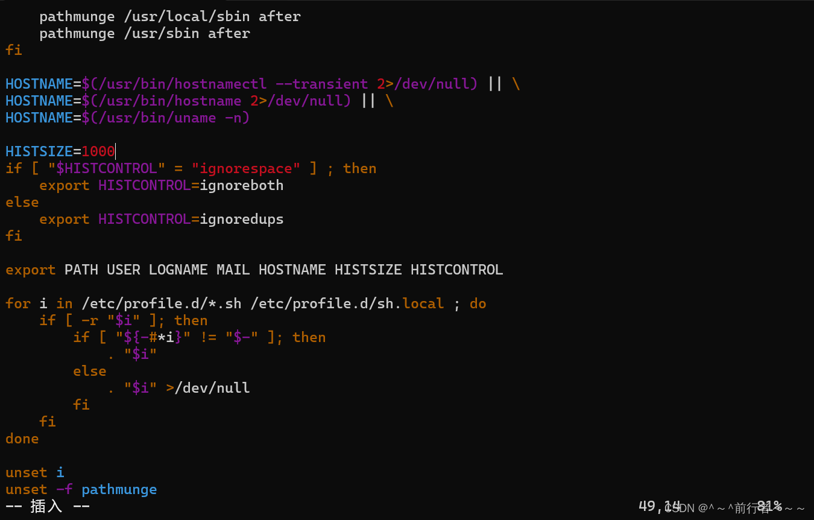Click the do keyword ending the for line
The height and width of the screenshot is (520, 814).
click(478, 303)
